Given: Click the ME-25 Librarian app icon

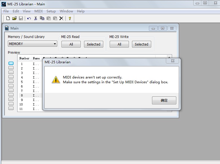Looking at the screenshot, I should click(x=4, y=4).
